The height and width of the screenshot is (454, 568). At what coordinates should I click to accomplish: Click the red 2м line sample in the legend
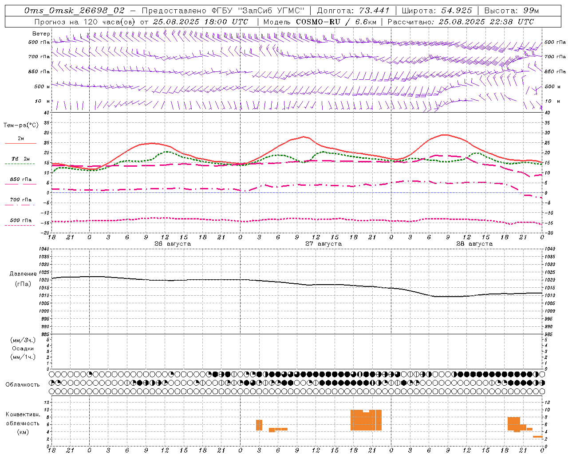pyautogui.click(x=20, y=144)
